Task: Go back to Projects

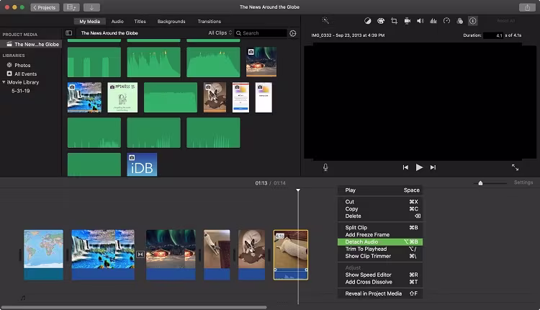Action: (45, 7)
